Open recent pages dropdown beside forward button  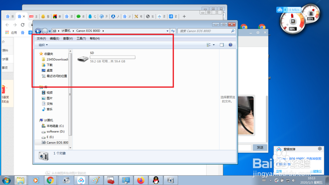pyautogui.click(x=50, y=31)
